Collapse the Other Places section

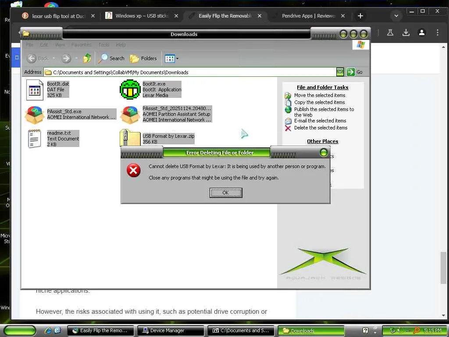pos(322,141)
